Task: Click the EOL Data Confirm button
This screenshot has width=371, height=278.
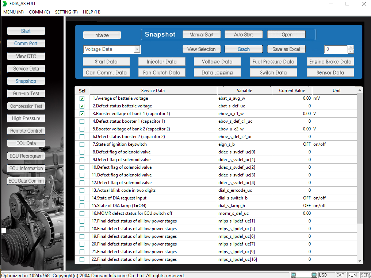Action: 26,181
